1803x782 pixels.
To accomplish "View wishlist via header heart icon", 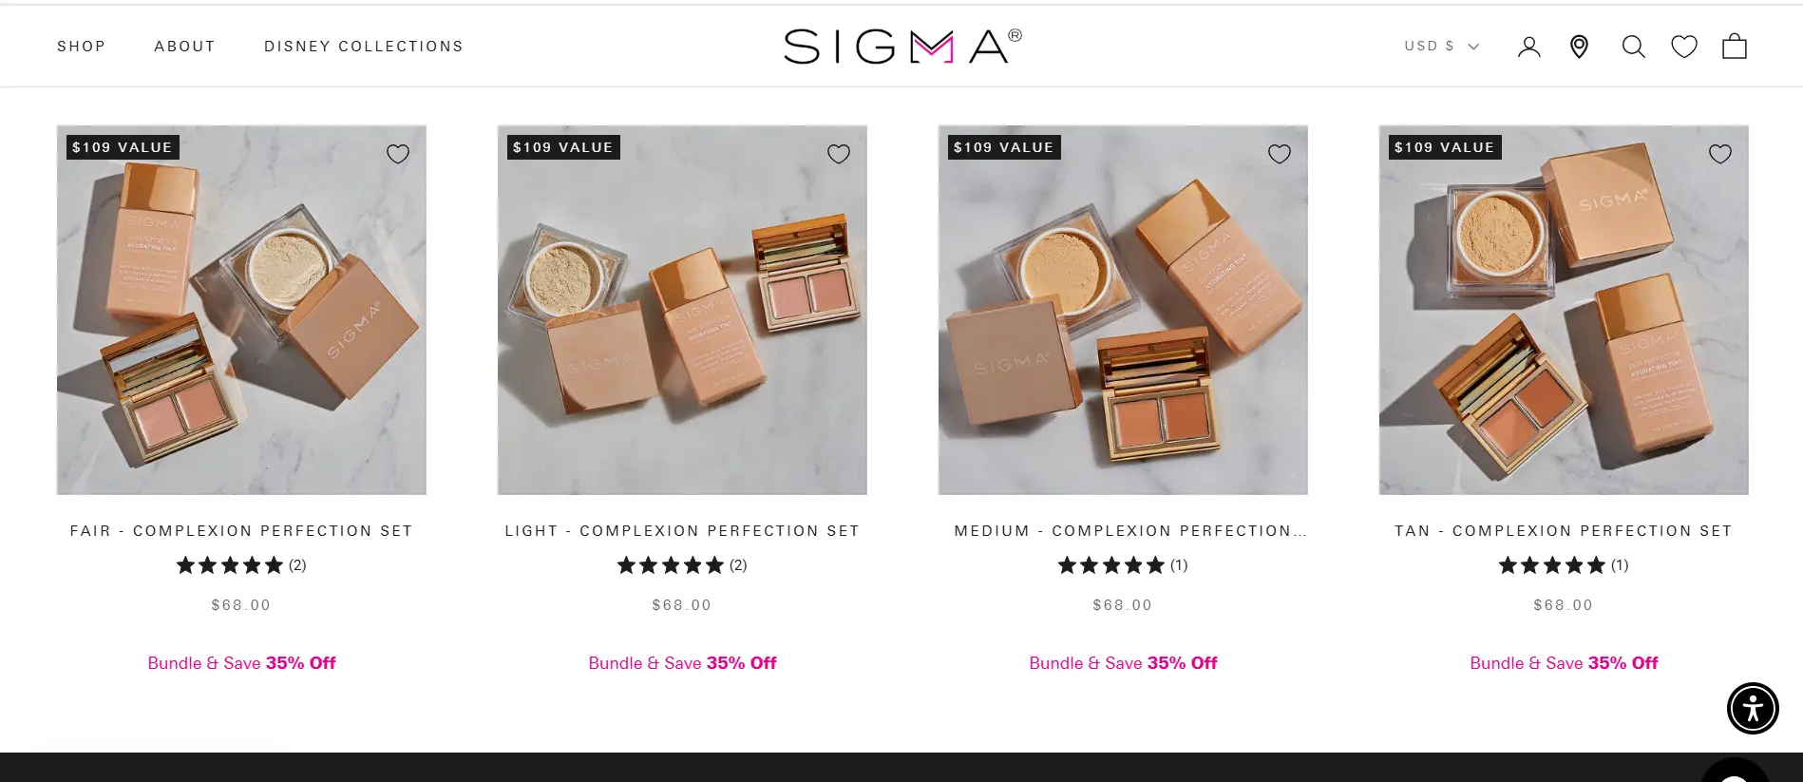I will coord(1684,47).
